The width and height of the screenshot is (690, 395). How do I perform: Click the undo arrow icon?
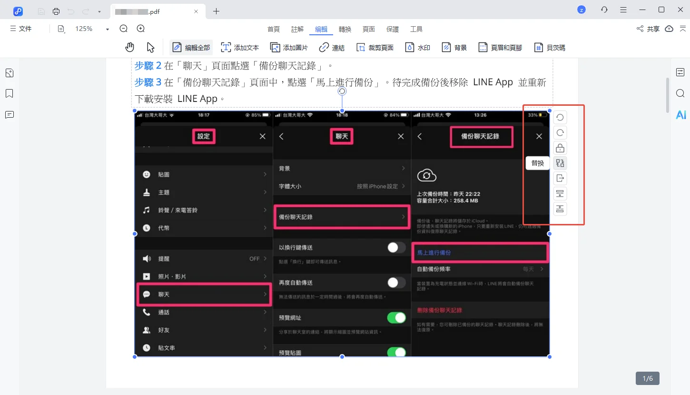71,11
